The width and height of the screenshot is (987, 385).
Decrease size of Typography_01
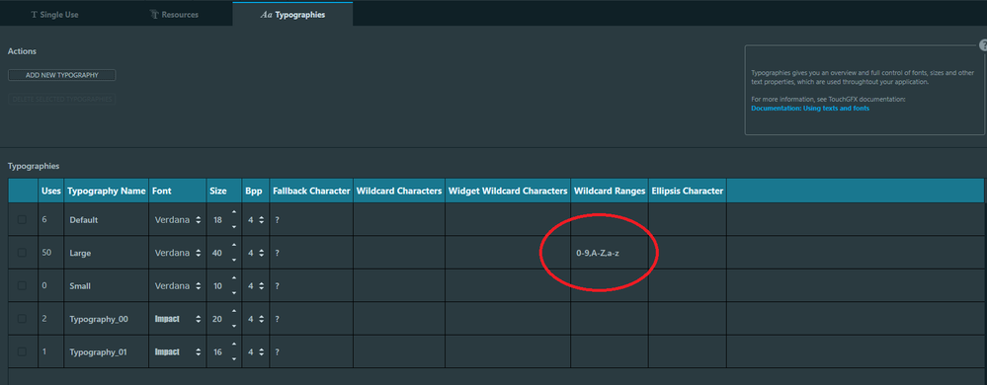click(234, 360)
